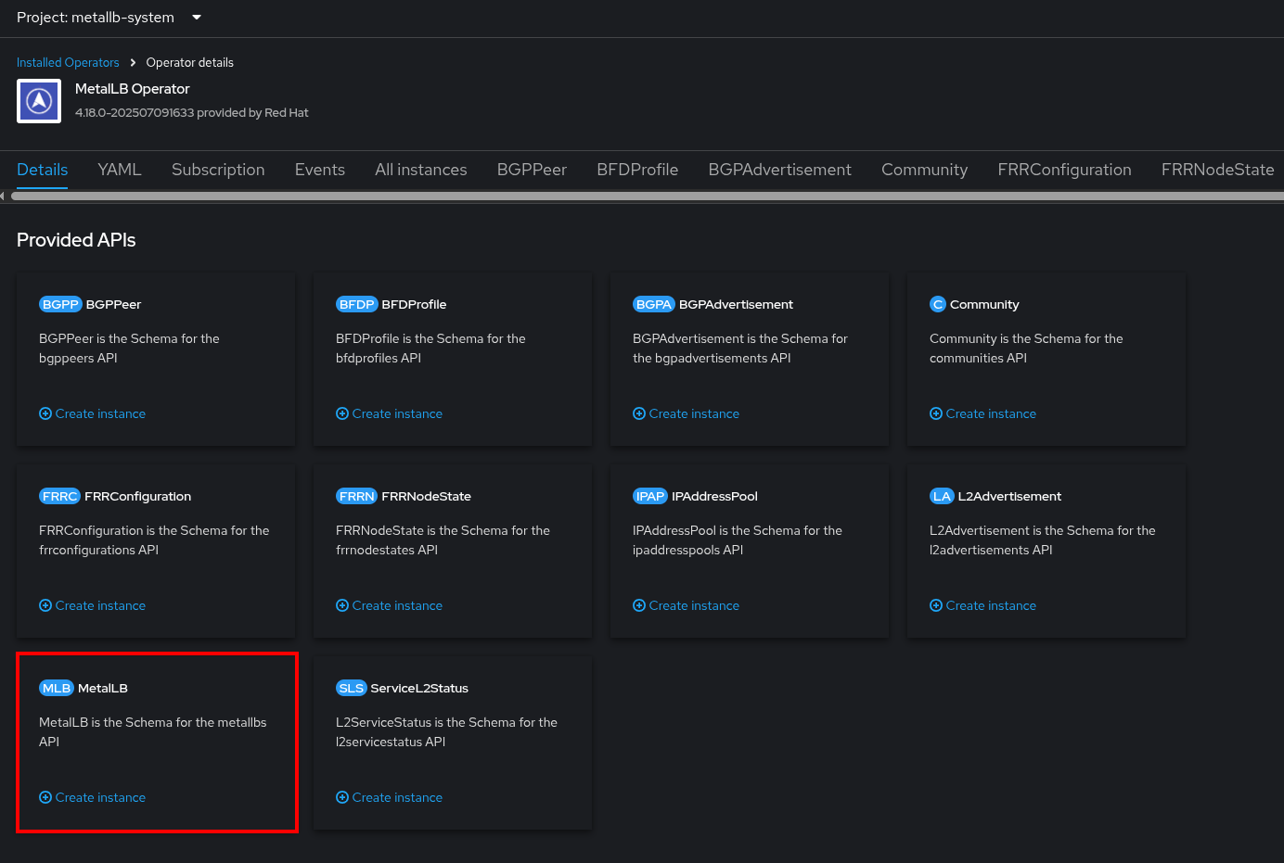Create instance for the MetalLB API
Image resolution: width=1284 pixels, height=863 pixels.
[93, 797]
